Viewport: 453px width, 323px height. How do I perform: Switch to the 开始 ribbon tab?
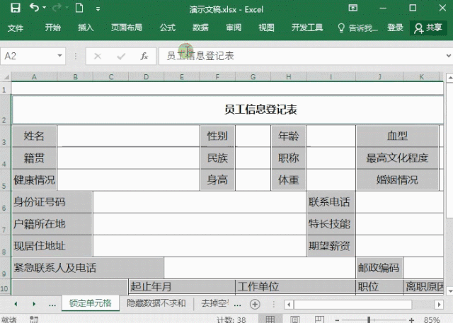[53, 28]
